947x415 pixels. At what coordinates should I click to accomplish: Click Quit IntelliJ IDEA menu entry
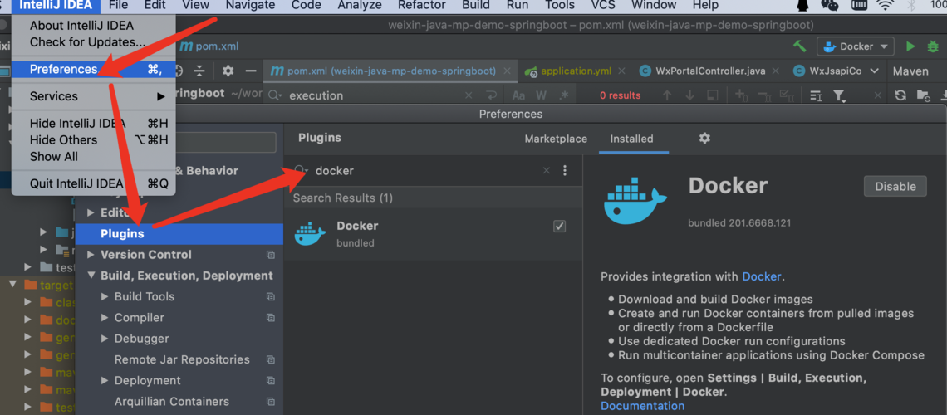tap(94, 183)
